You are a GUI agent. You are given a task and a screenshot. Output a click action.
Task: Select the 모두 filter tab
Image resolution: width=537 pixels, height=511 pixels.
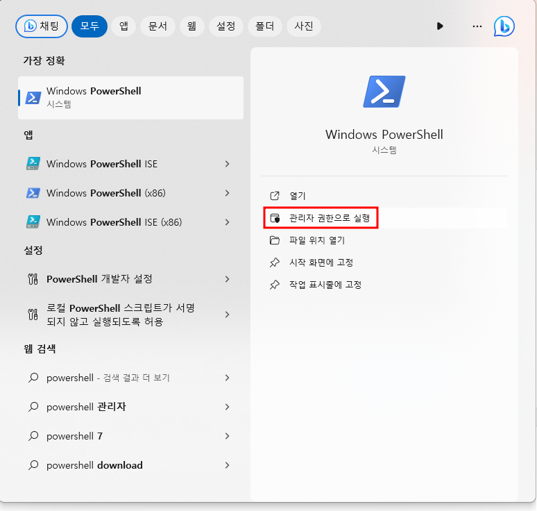point(89,26)
